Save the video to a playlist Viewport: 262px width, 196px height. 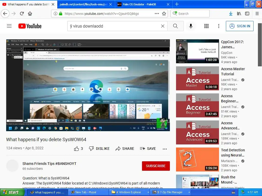pyautogui.click(x=148, y=149)
